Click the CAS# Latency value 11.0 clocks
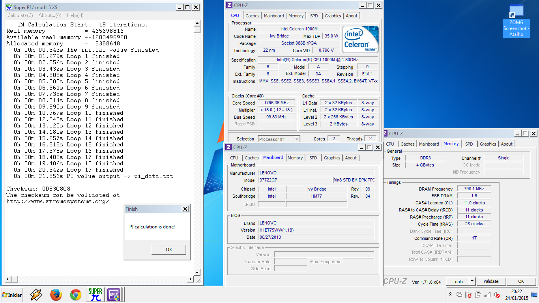The width and height of the screenshot is (539, 303). pos(474,203)
